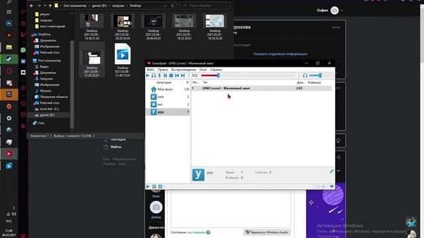
Task: Click the Soundpad play button in toolbar
Action: coord(148,75)
